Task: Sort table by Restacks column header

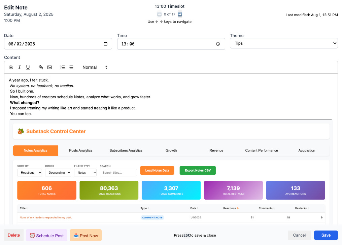Action: pos(302,208)
